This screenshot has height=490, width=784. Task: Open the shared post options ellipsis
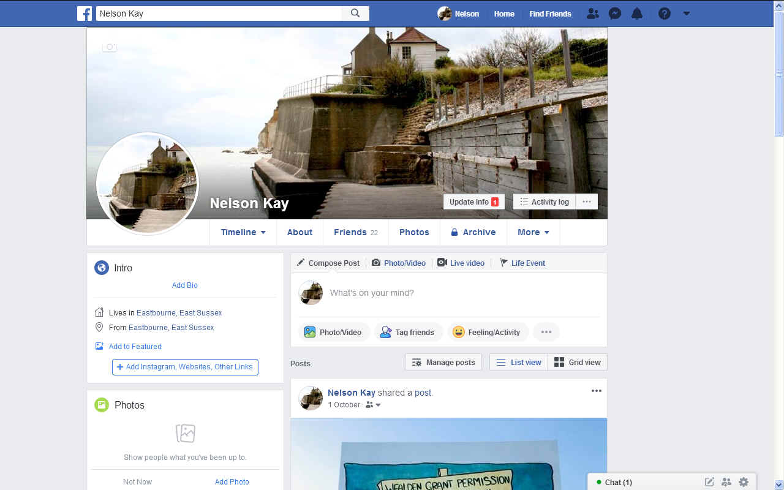coord(596,391)
